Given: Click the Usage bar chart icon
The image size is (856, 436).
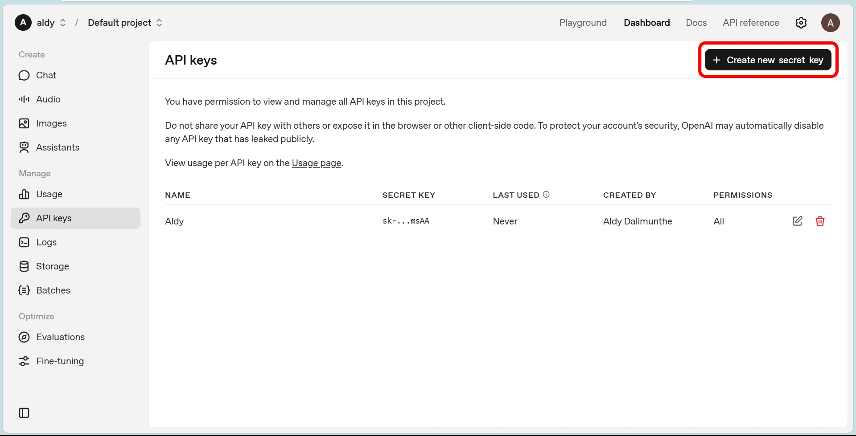Looking at the screenshot, I should point(24,194).
